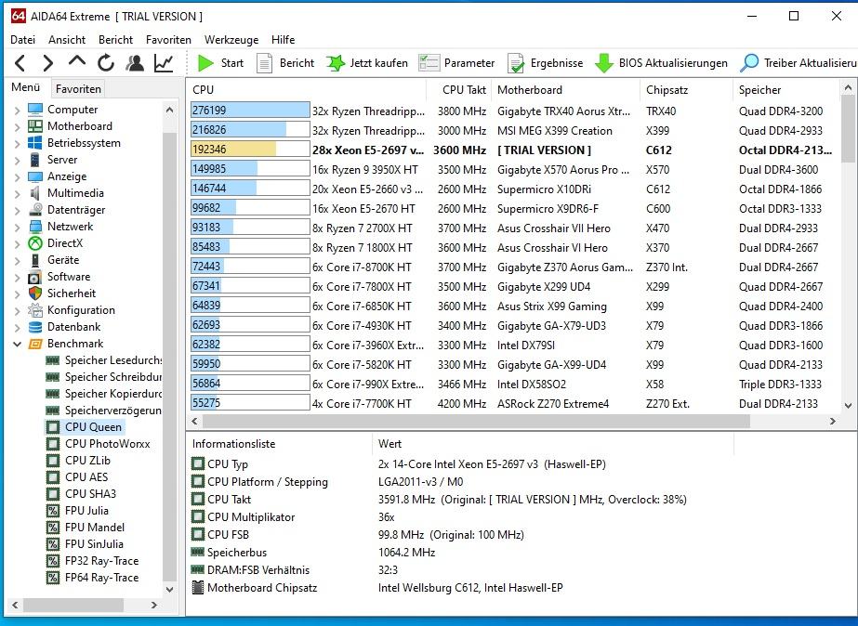Select the Sicherheit shield icon
Viewport: 858px width, 626px height.
pyautogui.click(x=35, y=293)
